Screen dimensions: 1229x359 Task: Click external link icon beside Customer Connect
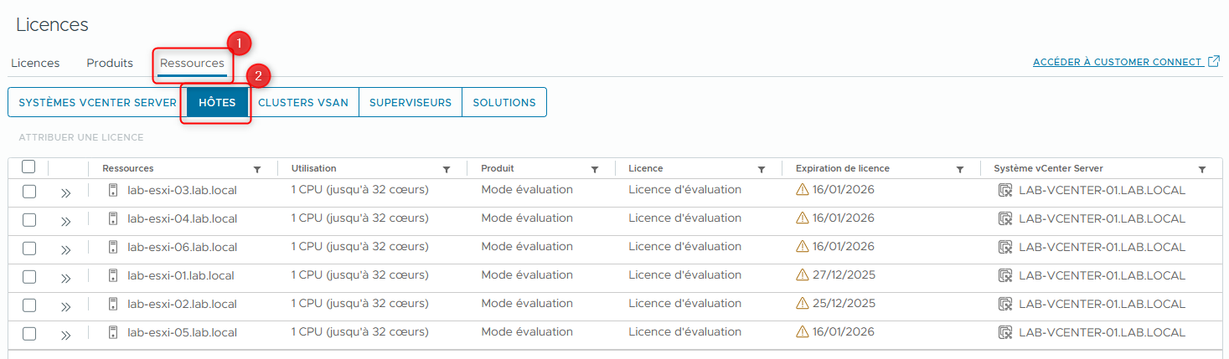pyautogui.click(x=1214, y=62)
